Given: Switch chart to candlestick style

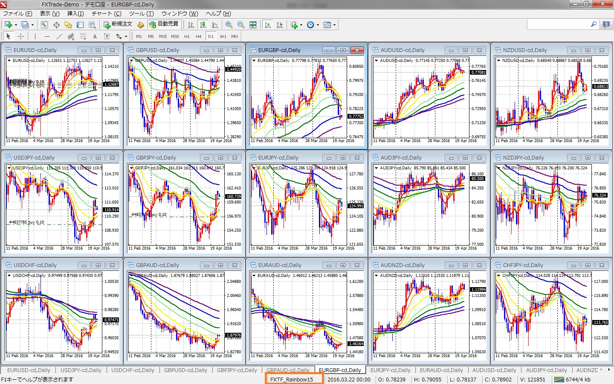Looking at the screenshot, I should pos(203,25).
